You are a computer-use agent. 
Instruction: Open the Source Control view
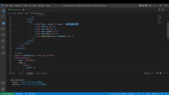pyautogui.click(x=3, y=23)
